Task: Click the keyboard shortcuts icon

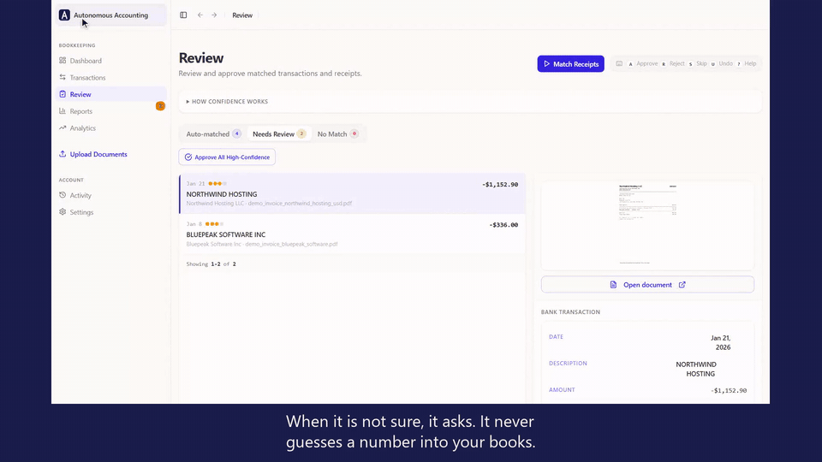Action: tap(619, 64)
